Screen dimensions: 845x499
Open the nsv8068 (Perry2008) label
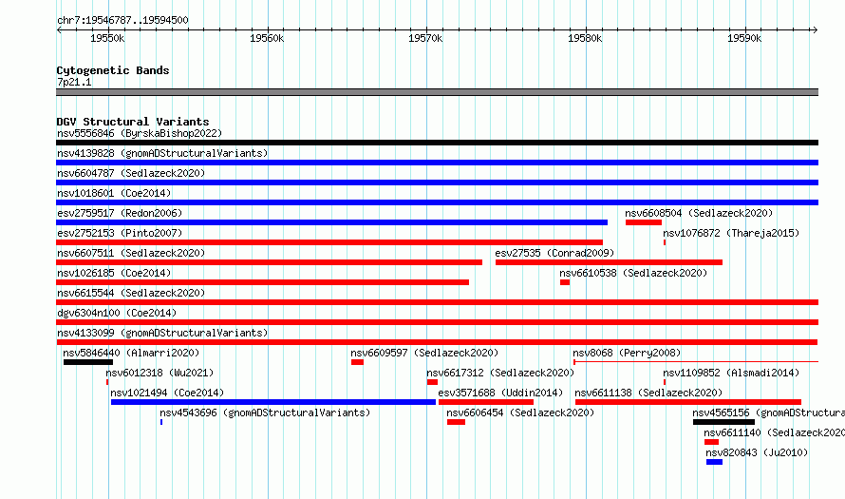(x=627, y=353)
